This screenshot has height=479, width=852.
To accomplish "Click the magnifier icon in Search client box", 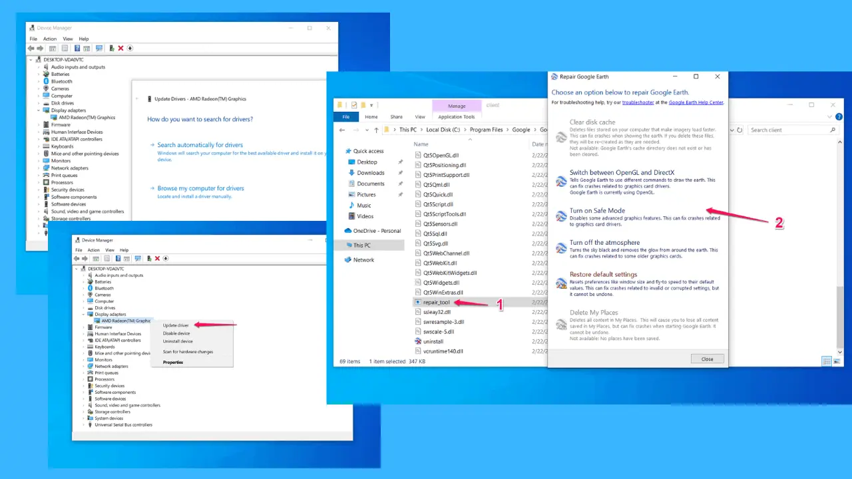I will (833, 130).
